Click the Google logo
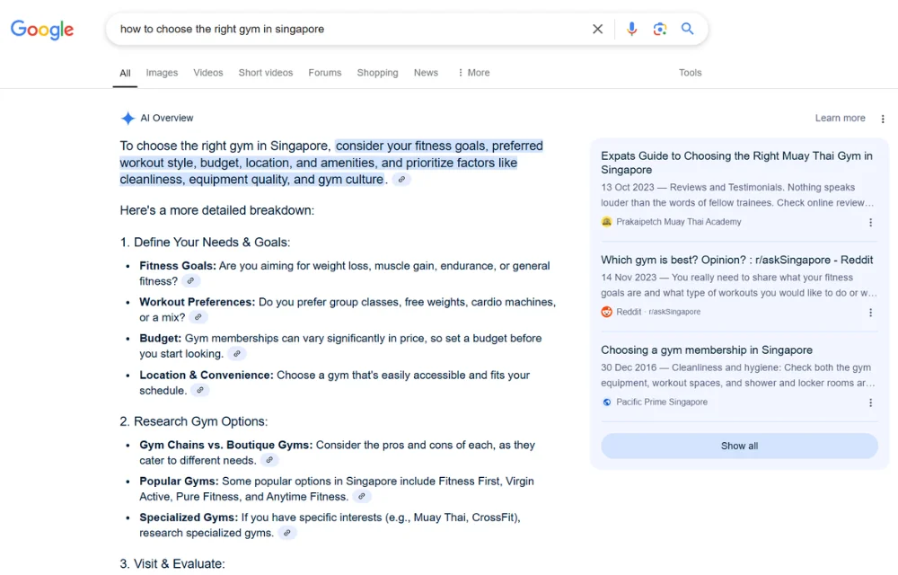Image resolution: width=898 pixels, height=575 pixels. [41, 29]
